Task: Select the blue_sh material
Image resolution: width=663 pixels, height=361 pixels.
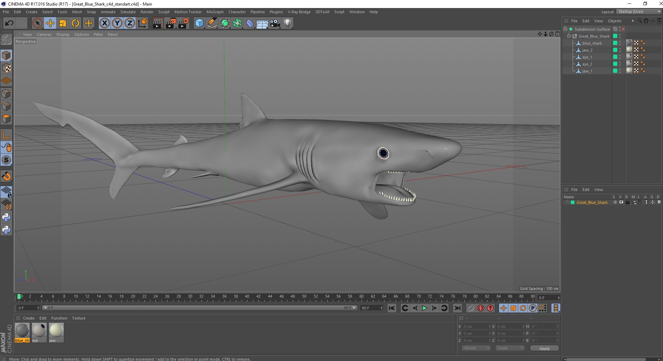Action: 22,332
